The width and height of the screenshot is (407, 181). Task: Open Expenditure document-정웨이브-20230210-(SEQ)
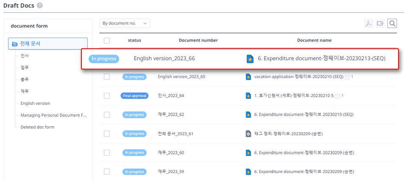(304, 114)
